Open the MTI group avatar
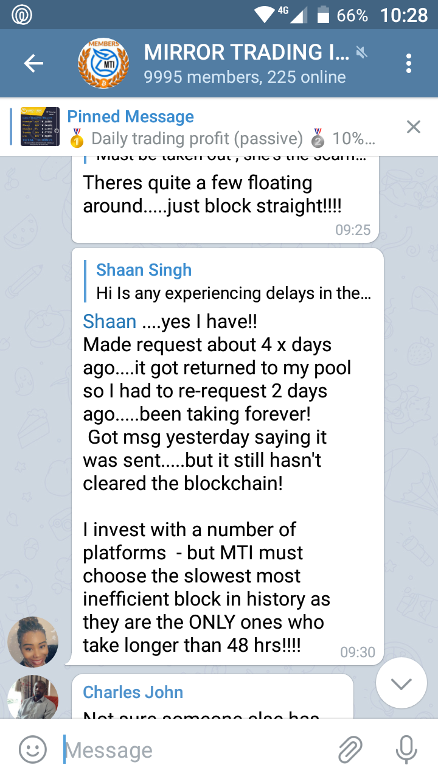The width and height of the screenshot is (438, 779). click(103, 63)
